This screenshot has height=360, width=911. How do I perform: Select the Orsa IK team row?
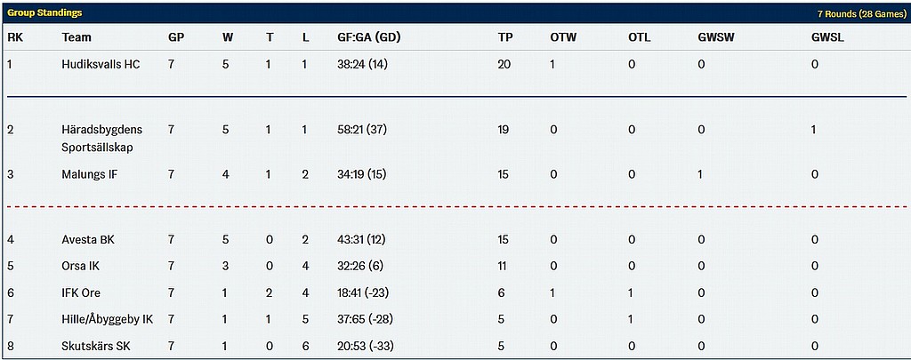(455, 266)
